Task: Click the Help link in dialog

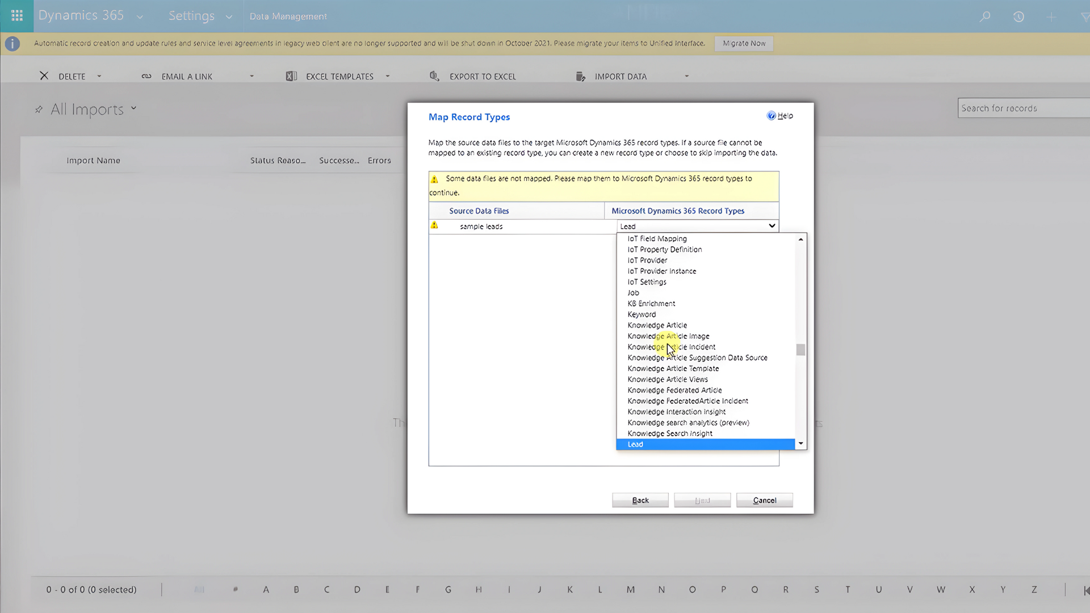Action: pos(785,116)
